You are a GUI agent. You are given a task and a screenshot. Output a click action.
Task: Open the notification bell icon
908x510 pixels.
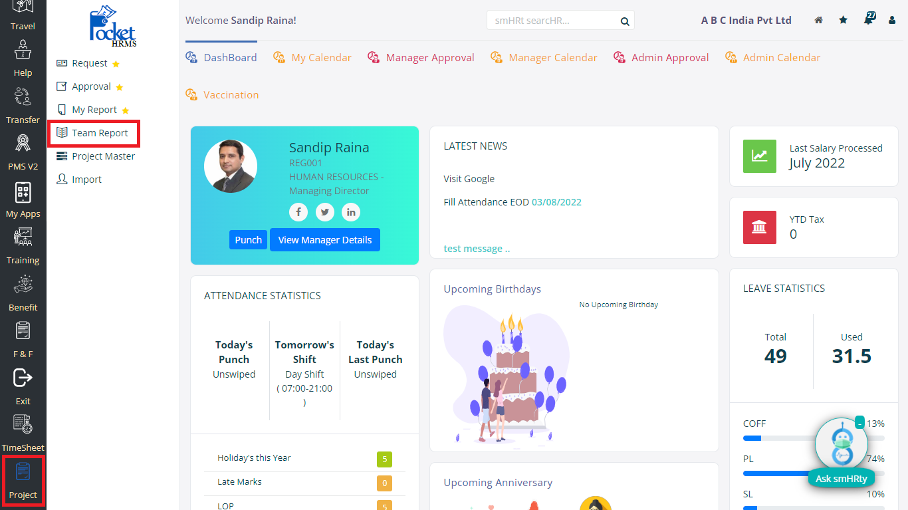click(868, 20)
